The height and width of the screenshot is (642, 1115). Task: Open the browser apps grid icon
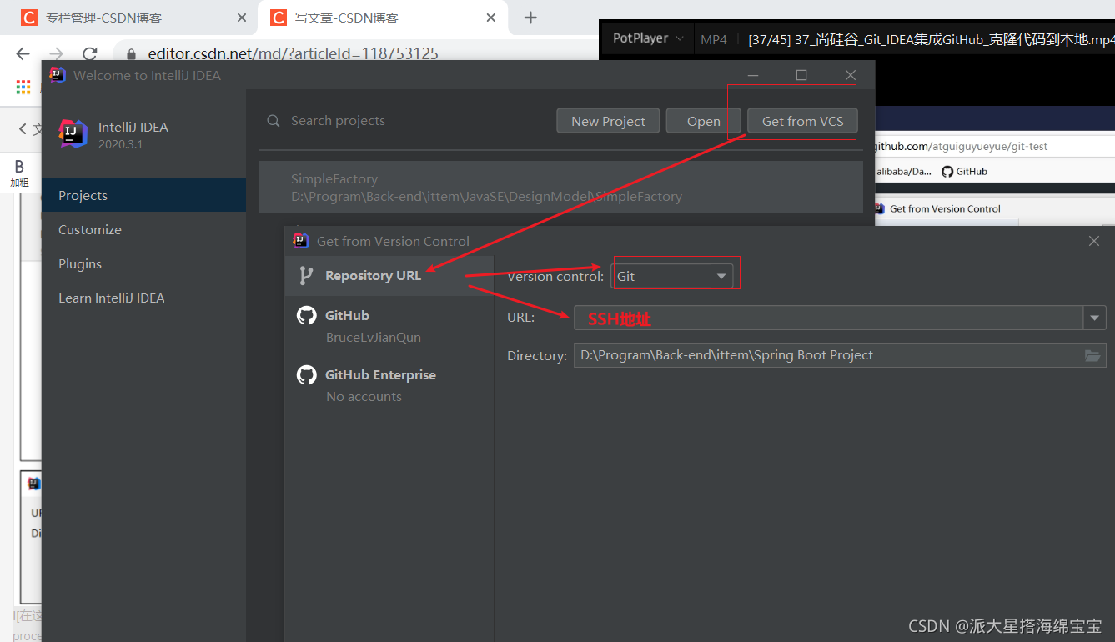pyautogui.click(x=23, y=87)
